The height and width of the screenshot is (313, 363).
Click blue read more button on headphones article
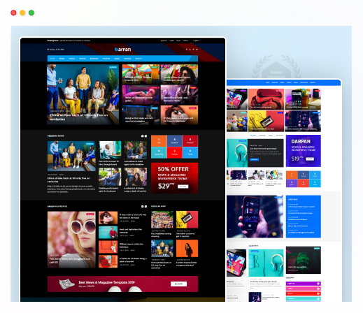pos(254,159)
